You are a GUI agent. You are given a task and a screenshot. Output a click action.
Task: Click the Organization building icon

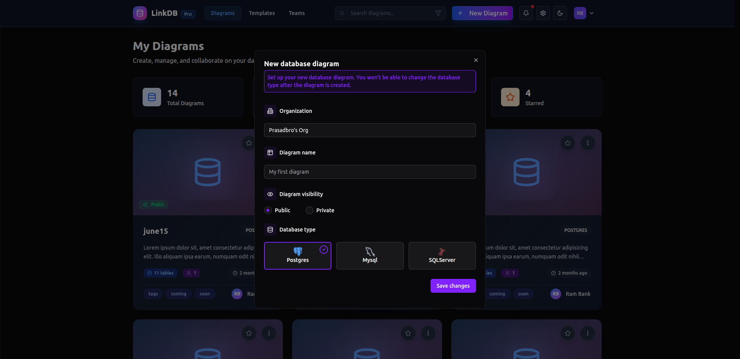270,111
